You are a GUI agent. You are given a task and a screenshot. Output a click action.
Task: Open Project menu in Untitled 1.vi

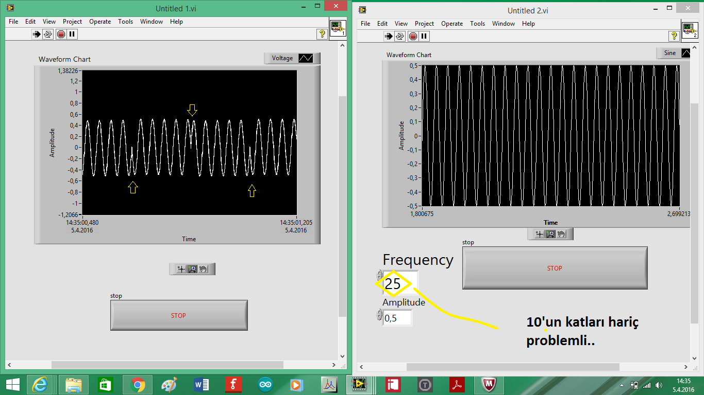point(73,22)
